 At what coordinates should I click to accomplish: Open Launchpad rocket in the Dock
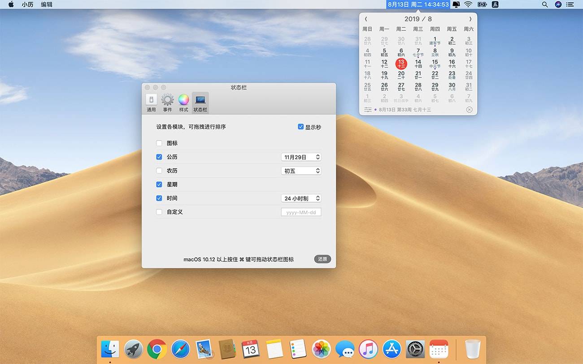tap(134, 349)
